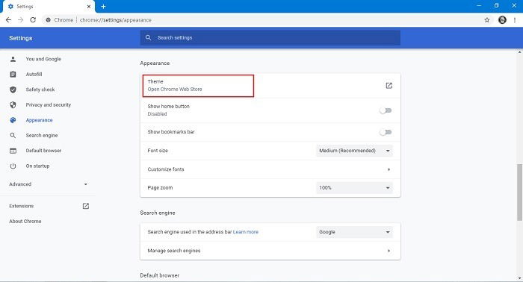The image size is (523, 282).
Task: Click the Appearance palette icon
Action: [13, 120]
